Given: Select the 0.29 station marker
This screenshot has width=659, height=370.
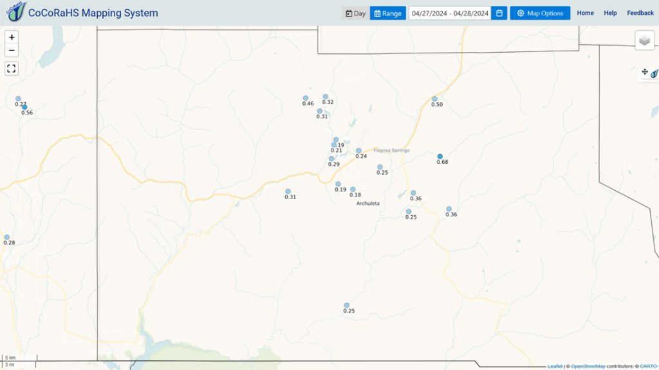Looking at the screenshot, I should pos(331,159).
